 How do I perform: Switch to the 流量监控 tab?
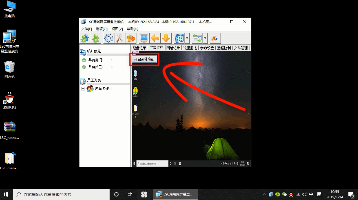click(x=190, y=48)
